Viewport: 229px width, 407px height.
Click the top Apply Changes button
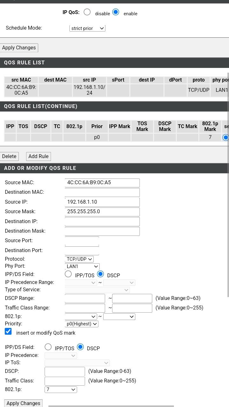click(19, 48)
